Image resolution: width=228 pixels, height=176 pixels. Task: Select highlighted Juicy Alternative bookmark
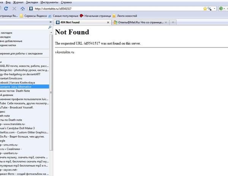[24, 87]
